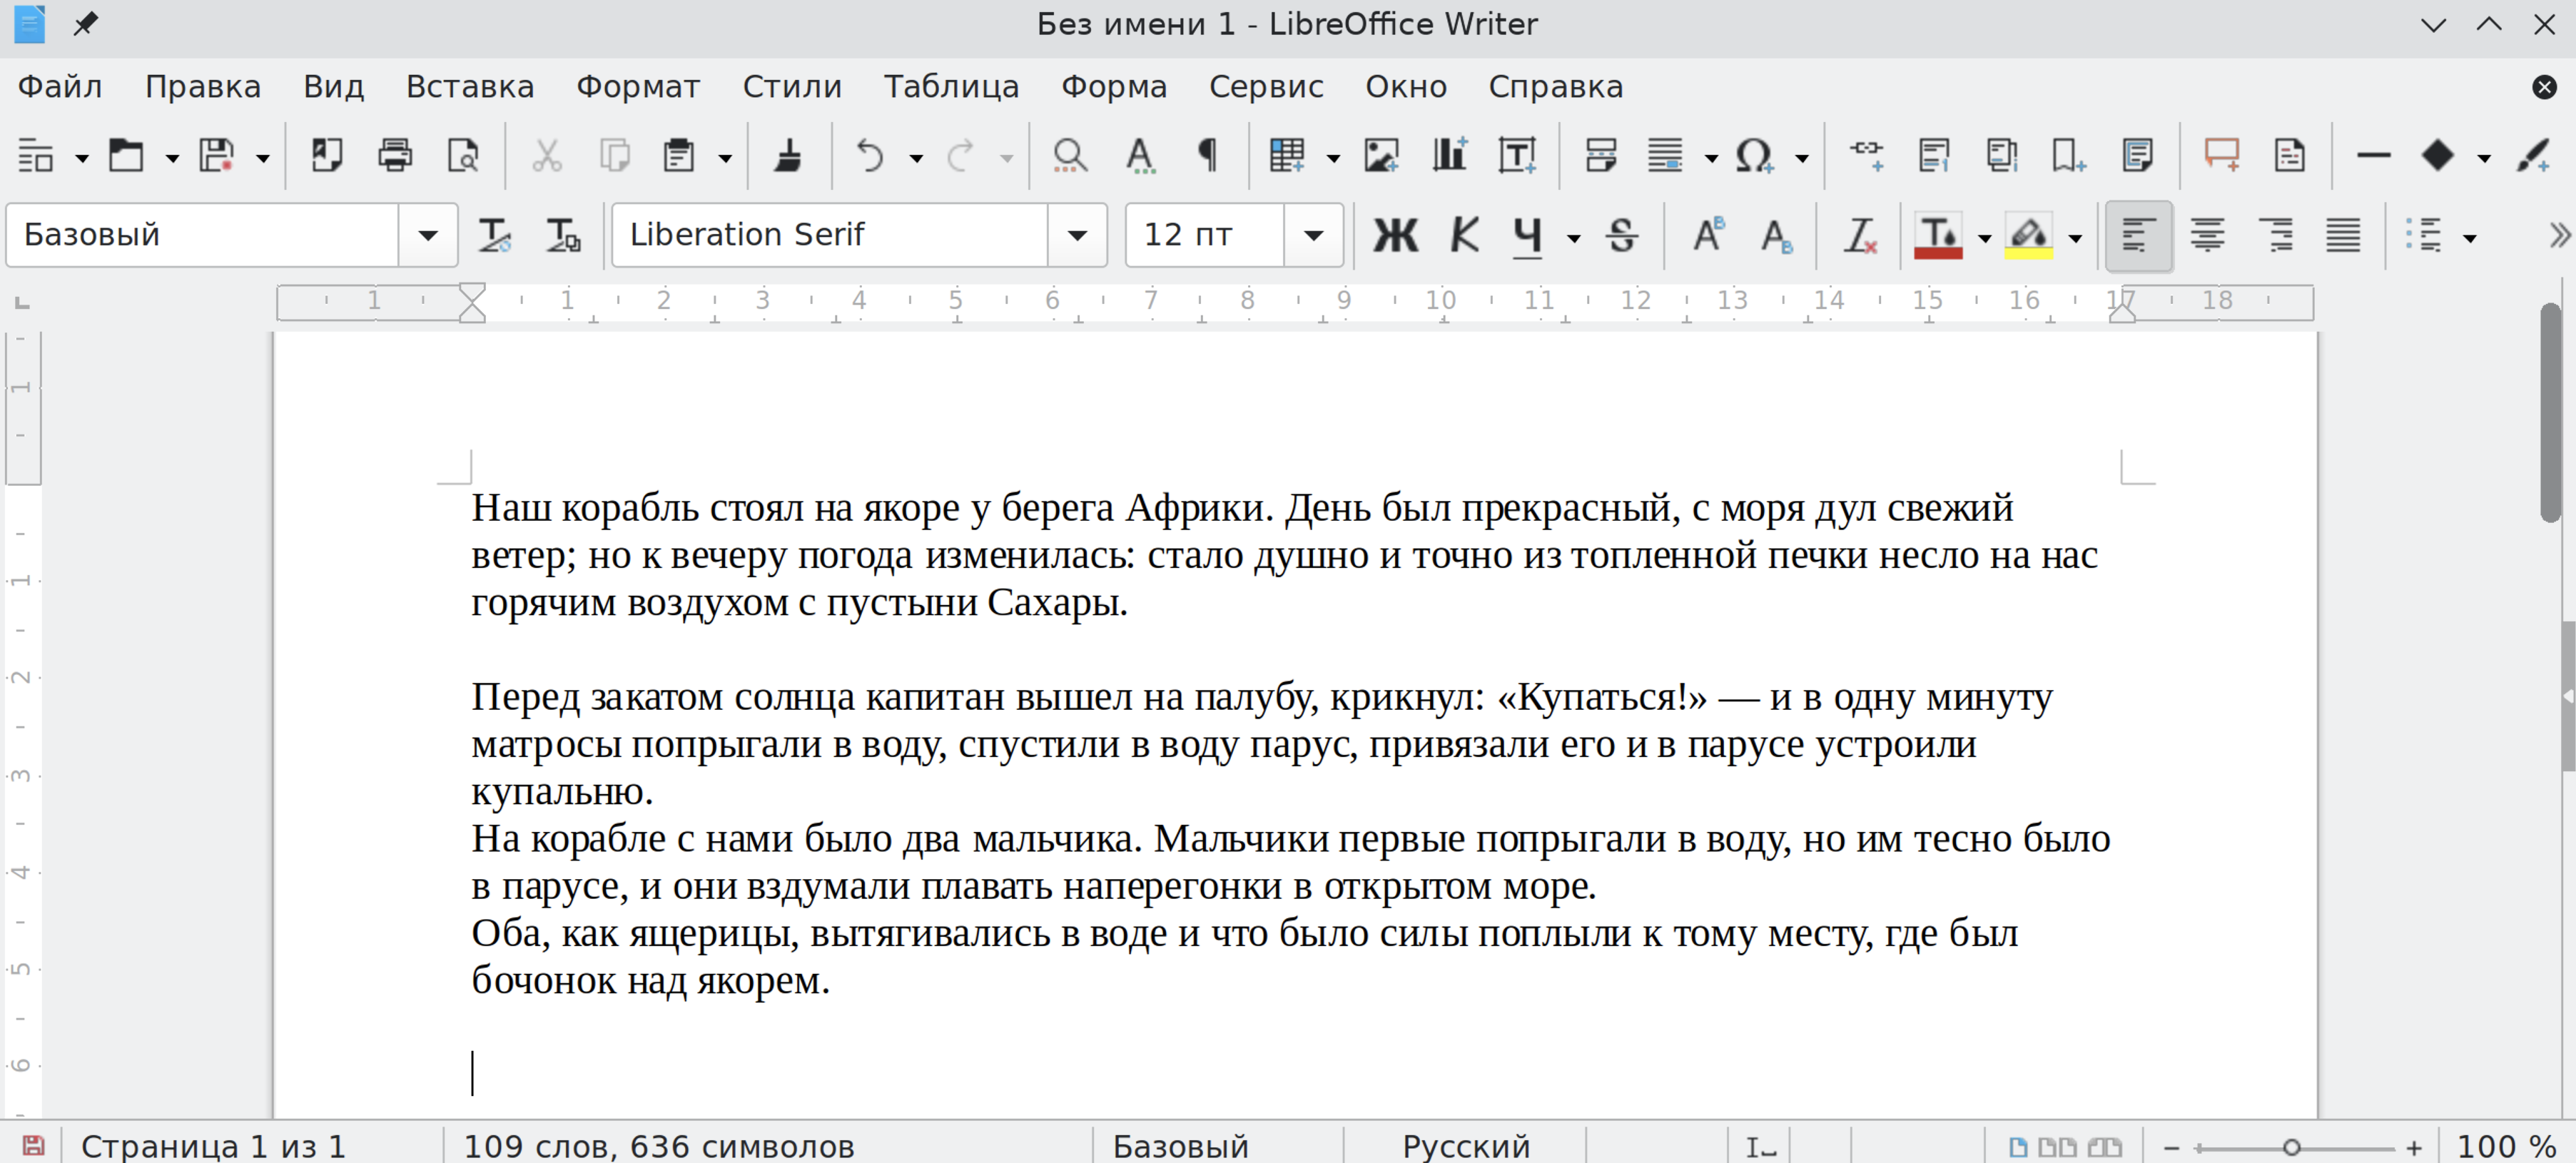Image resolution: width=2576 pixels, height=1163 pixels.
Task: Click Русский language in status bar
Action: click(x=1466, y=1146)
